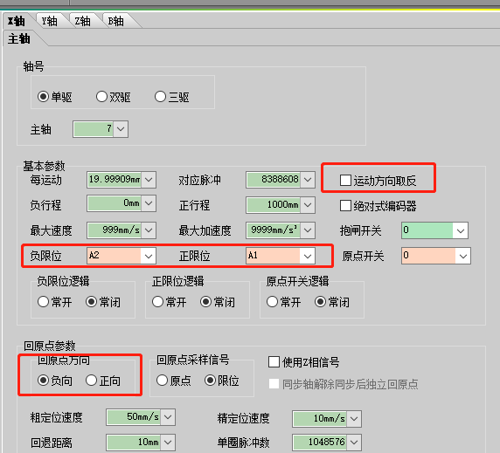Screen dimensions: 500x453
Task: Expand the 粗定位速度 dropdown arrow
Action: coord(168,417)
